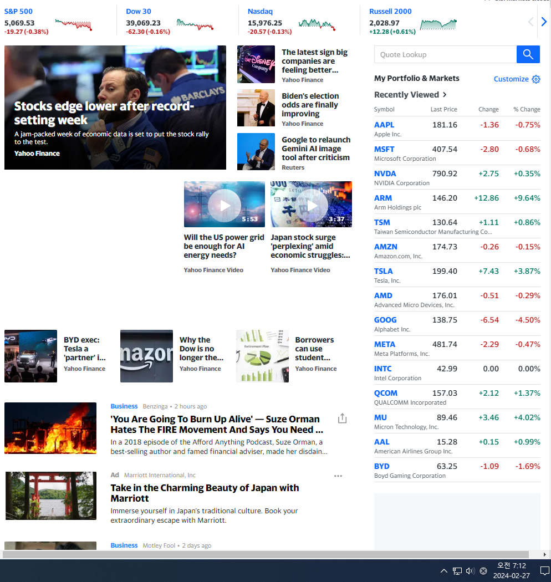551x582 pixels.
Task: Click TSLA percent change +3.87%
Action: pos(527,272)
